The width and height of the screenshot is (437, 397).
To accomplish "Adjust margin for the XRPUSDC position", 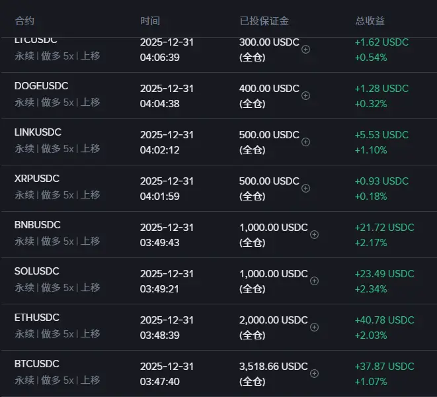I will click(x=305, y=188).
